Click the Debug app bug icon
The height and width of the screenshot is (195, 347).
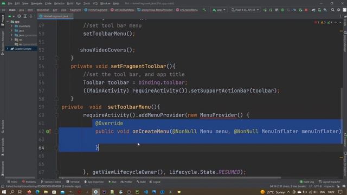point(282,10)
